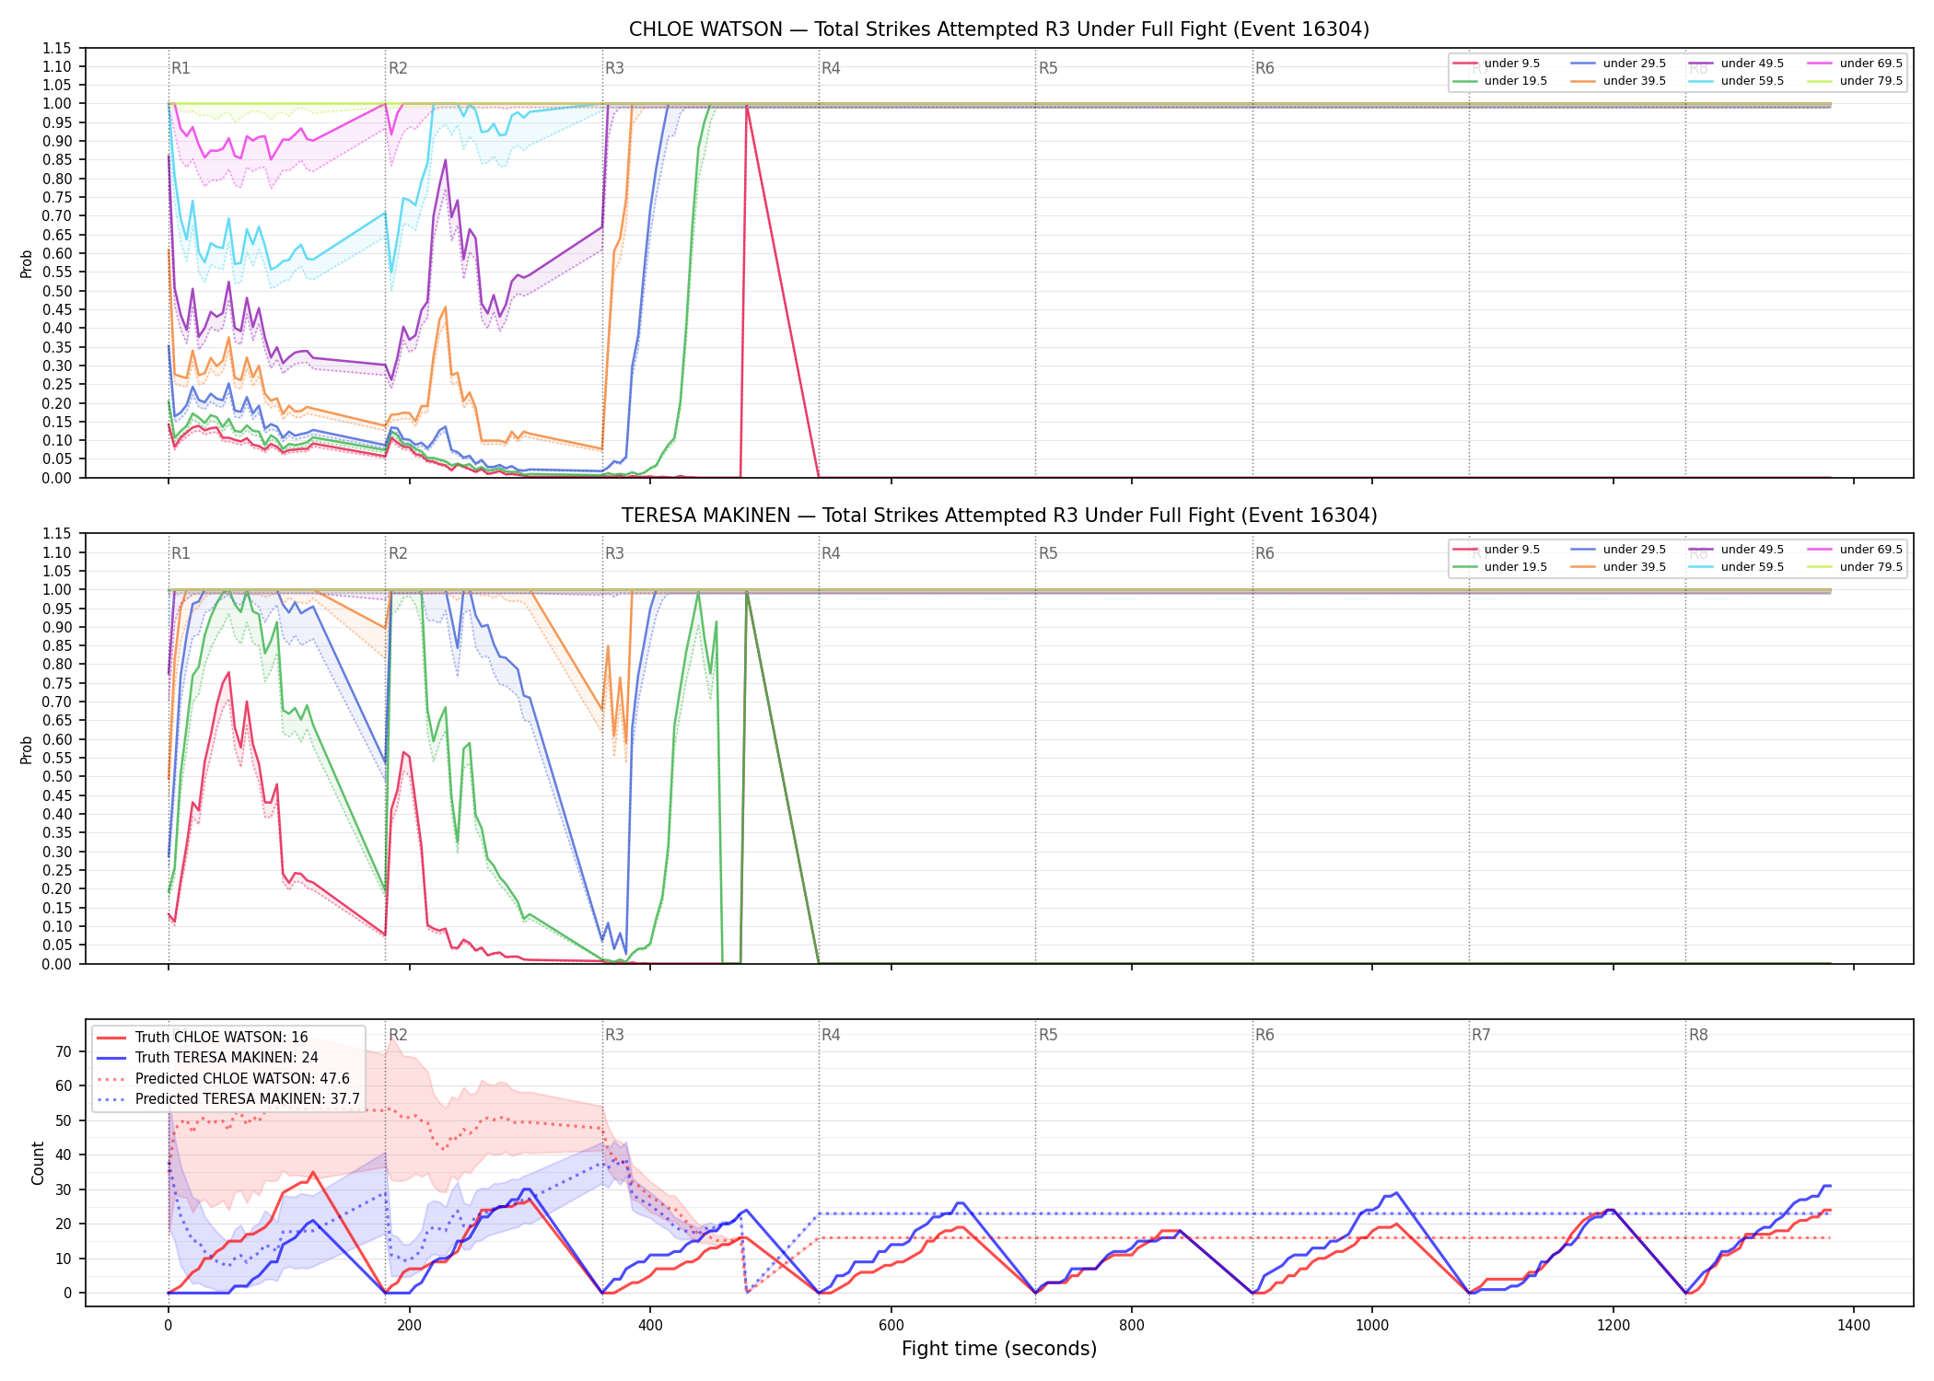This screenshot has height=1381, width=1934.
Task: Click 'Prob' y-axis label of Teresa Makinen chart
Action: pyautogui.click(x=27, y=749)
